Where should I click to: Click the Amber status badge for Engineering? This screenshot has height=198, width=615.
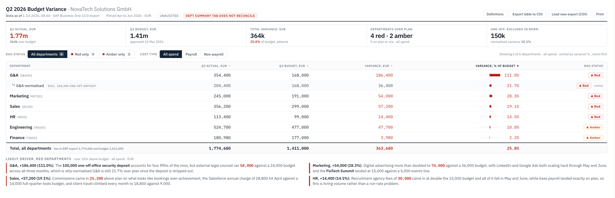[x=593, y=127]
